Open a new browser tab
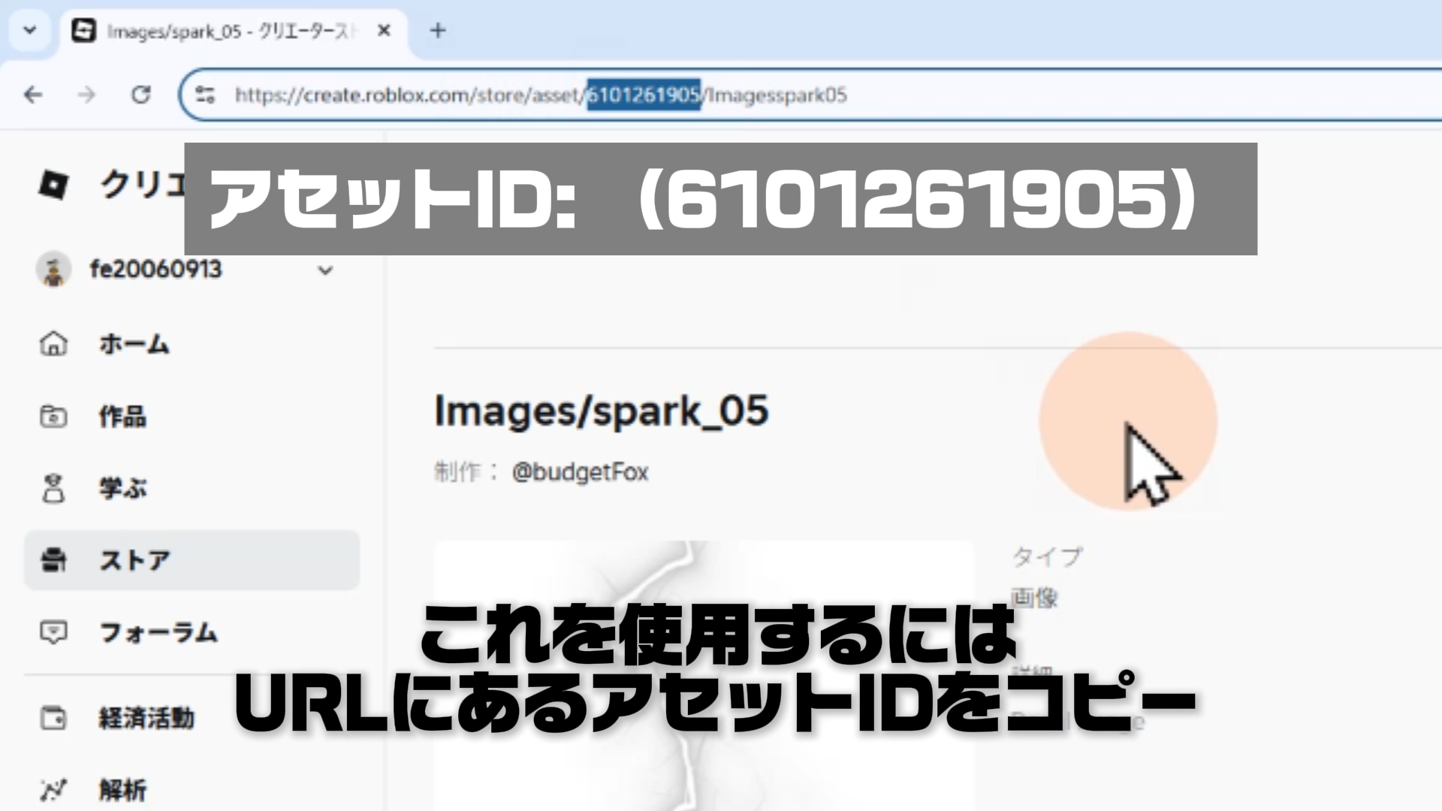Image resolution: width=1442 pixels, height=811 pixels. [438, 31]
